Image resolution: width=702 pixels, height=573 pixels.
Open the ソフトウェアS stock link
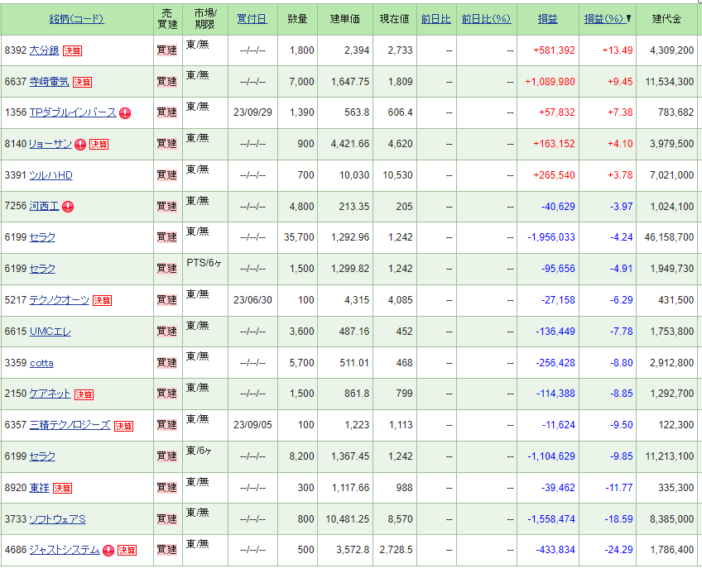click(57, 519)
